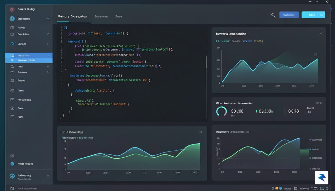Image resolution: width=335 pixels, height=191 pixels.
Task: Toggle the radio circle in the Network chart legend
Action: pos(217,41)
